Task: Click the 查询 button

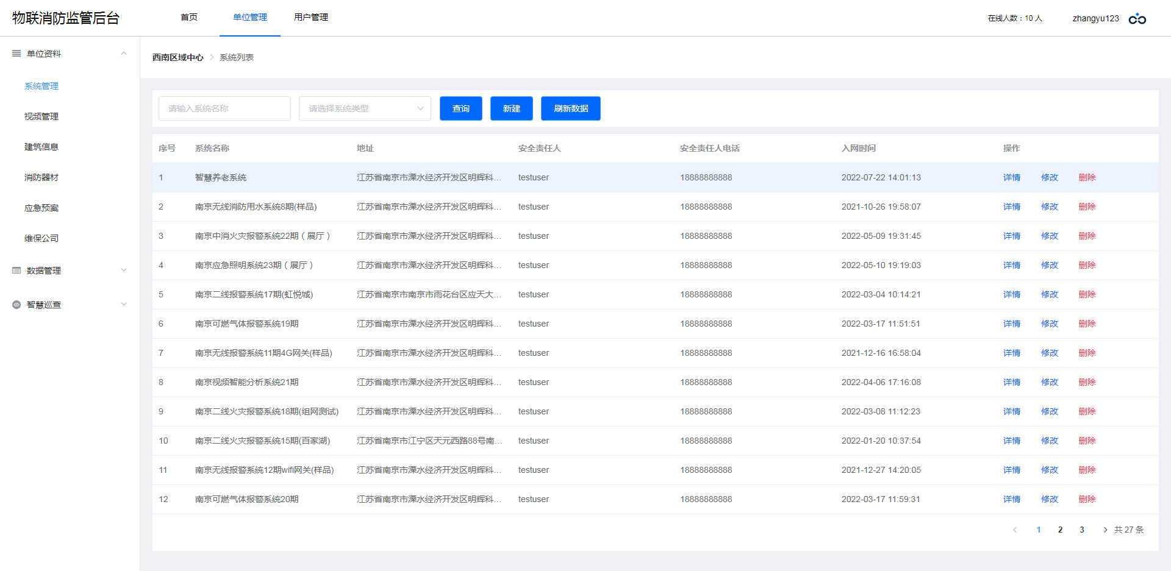Action: tap(461, 108)
